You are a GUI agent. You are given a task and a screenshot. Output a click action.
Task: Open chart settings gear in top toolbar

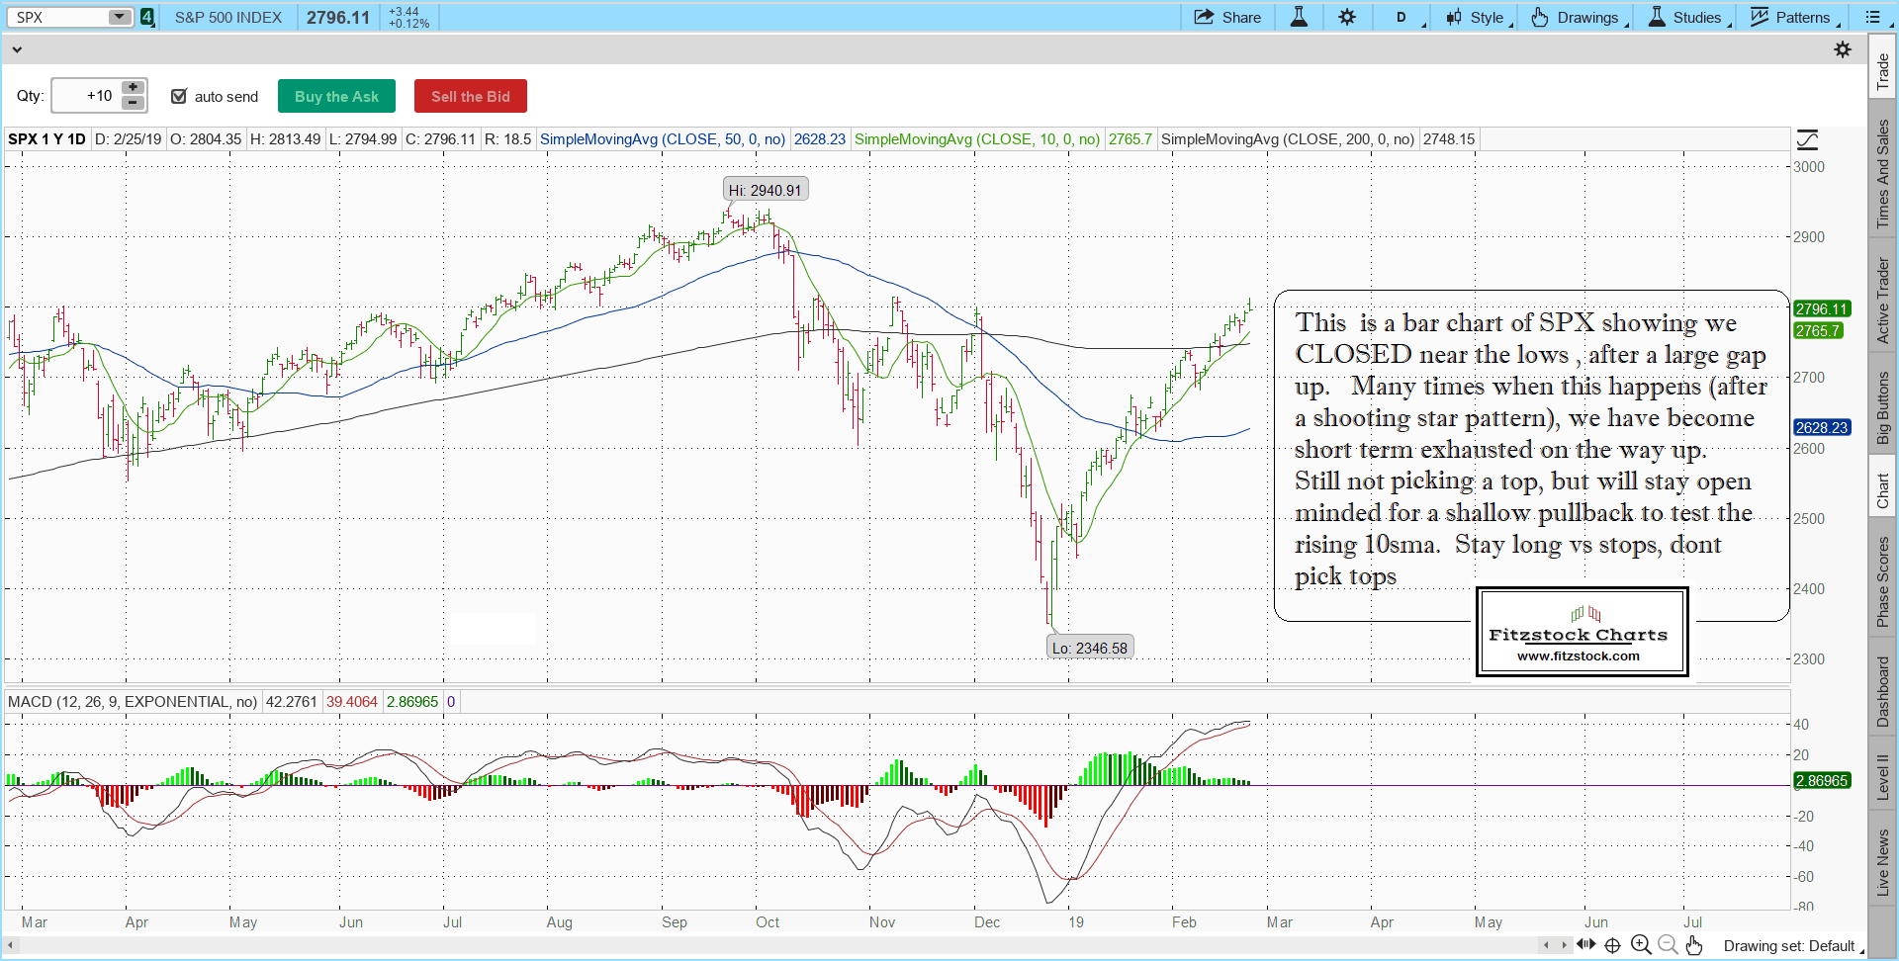[1347, 17]
